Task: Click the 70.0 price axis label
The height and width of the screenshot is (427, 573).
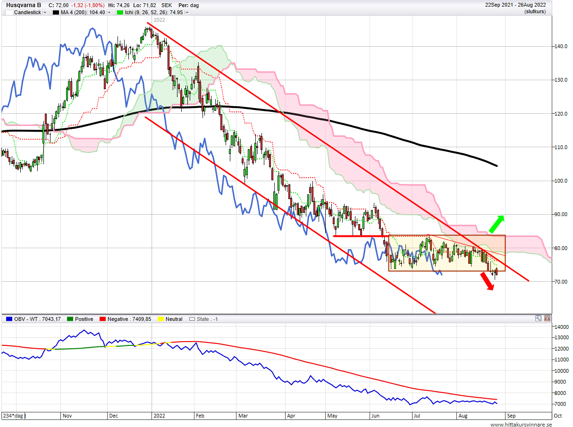Action: 561,282
